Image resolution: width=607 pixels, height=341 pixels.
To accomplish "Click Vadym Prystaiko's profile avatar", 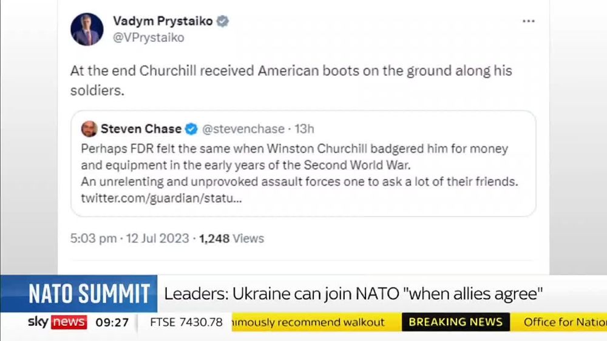I will [87, 29].
